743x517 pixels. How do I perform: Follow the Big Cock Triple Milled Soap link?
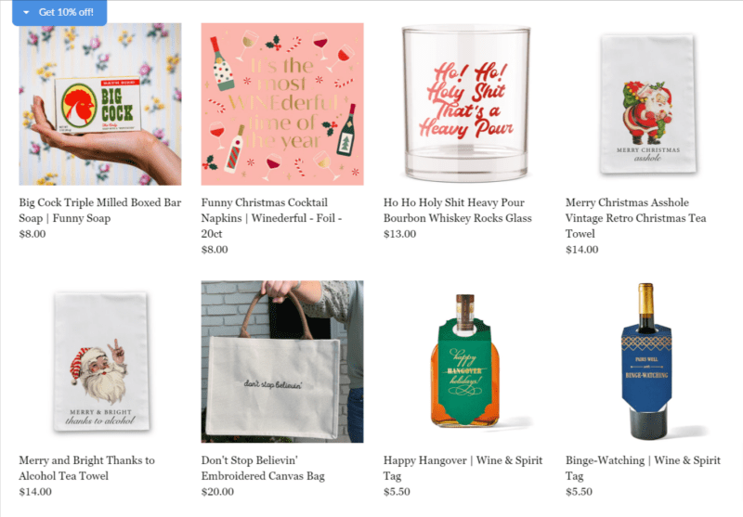[100, 210]
